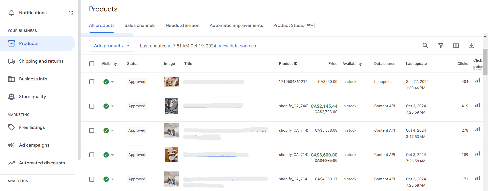The height and width of the screenshot is (191, 488).
Task: Click the Approved status in 404 clicks row
Action: pos(137,82)
